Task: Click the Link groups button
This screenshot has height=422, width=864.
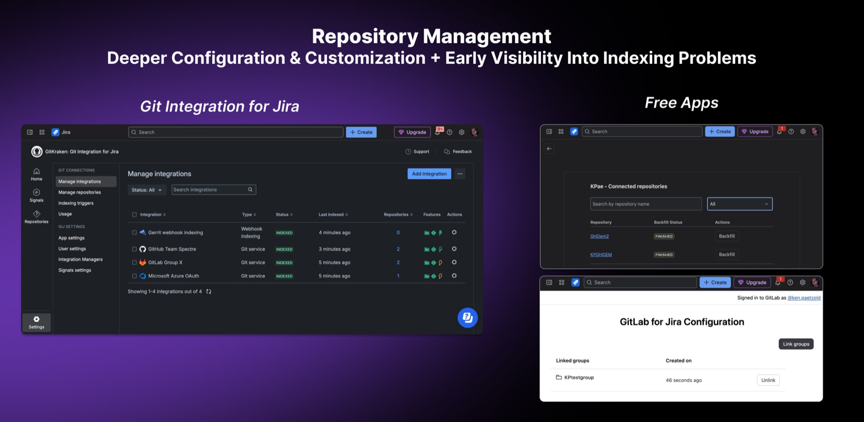Action: click(796, 344)
